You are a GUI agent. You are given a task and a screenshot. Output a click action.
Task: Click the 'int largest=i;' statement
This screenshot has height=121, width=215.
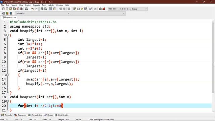[32, 40]
